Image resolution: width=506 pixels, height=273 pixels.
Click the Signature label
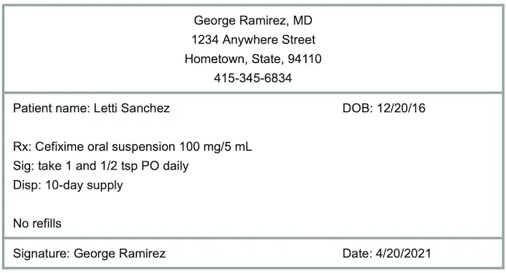42,254
